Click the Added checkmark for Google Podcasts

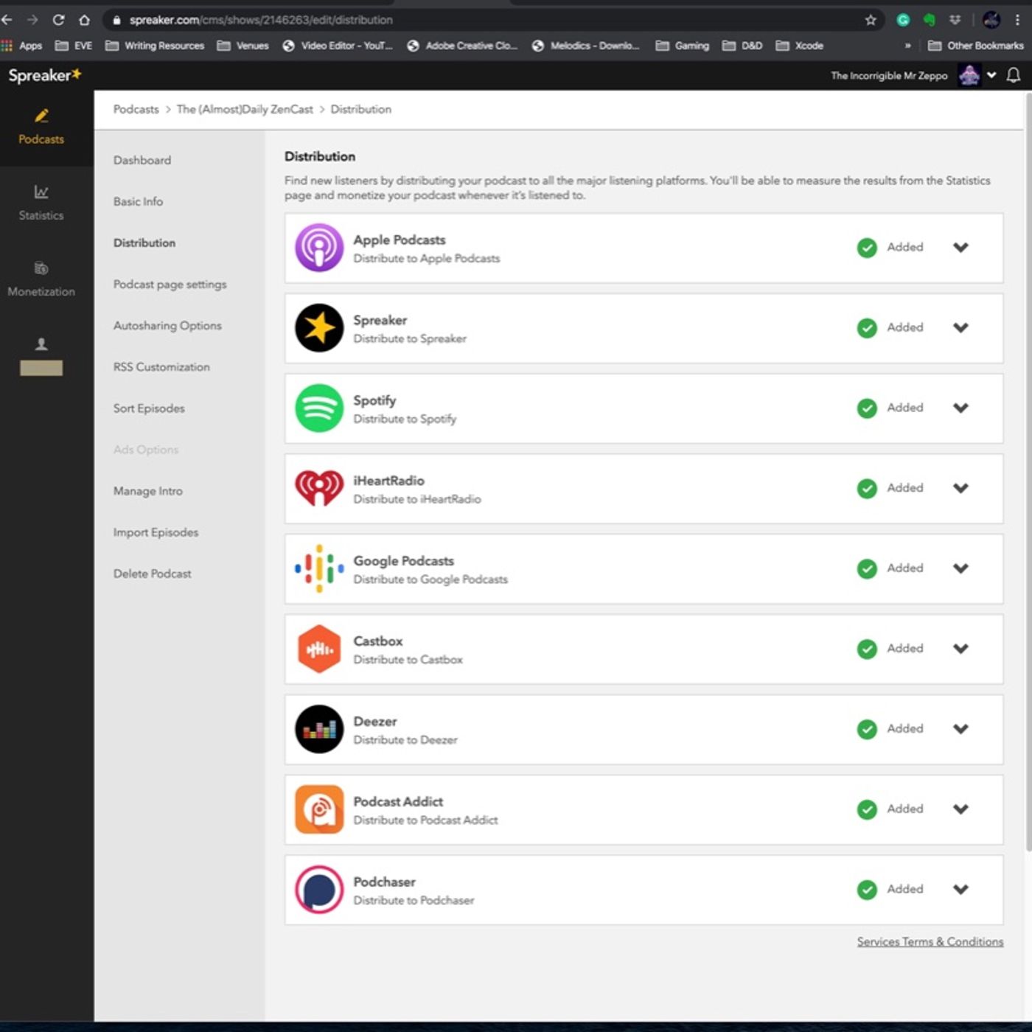(867, 569)
